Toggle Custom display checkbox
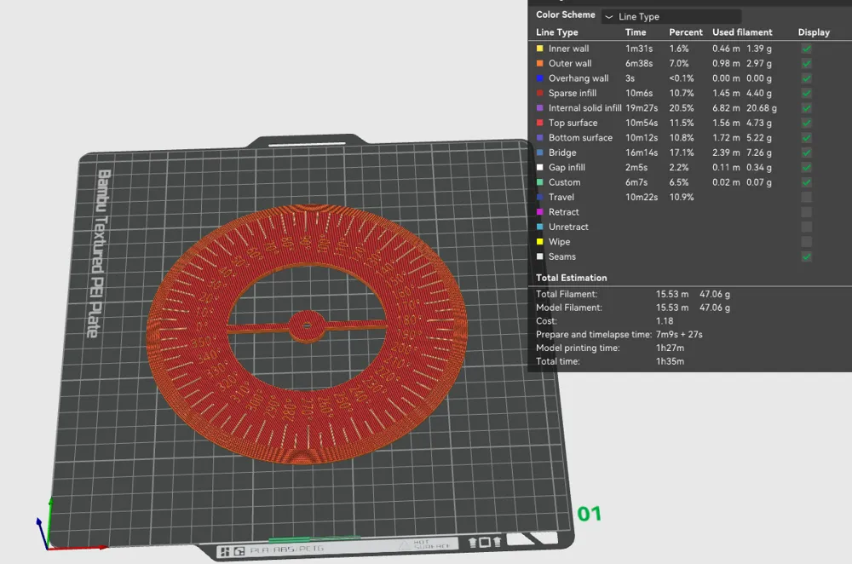852x564 pixels. (x=806, y=182)
